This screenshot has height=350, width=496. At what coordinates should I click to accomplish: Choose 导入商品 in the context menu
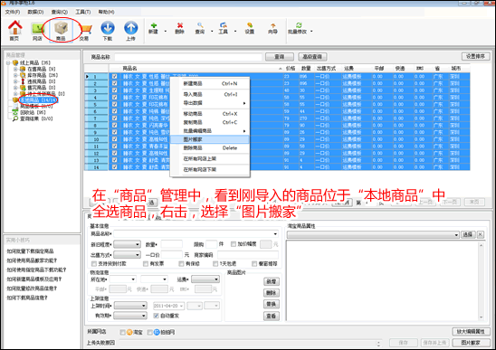coord(210,94)
